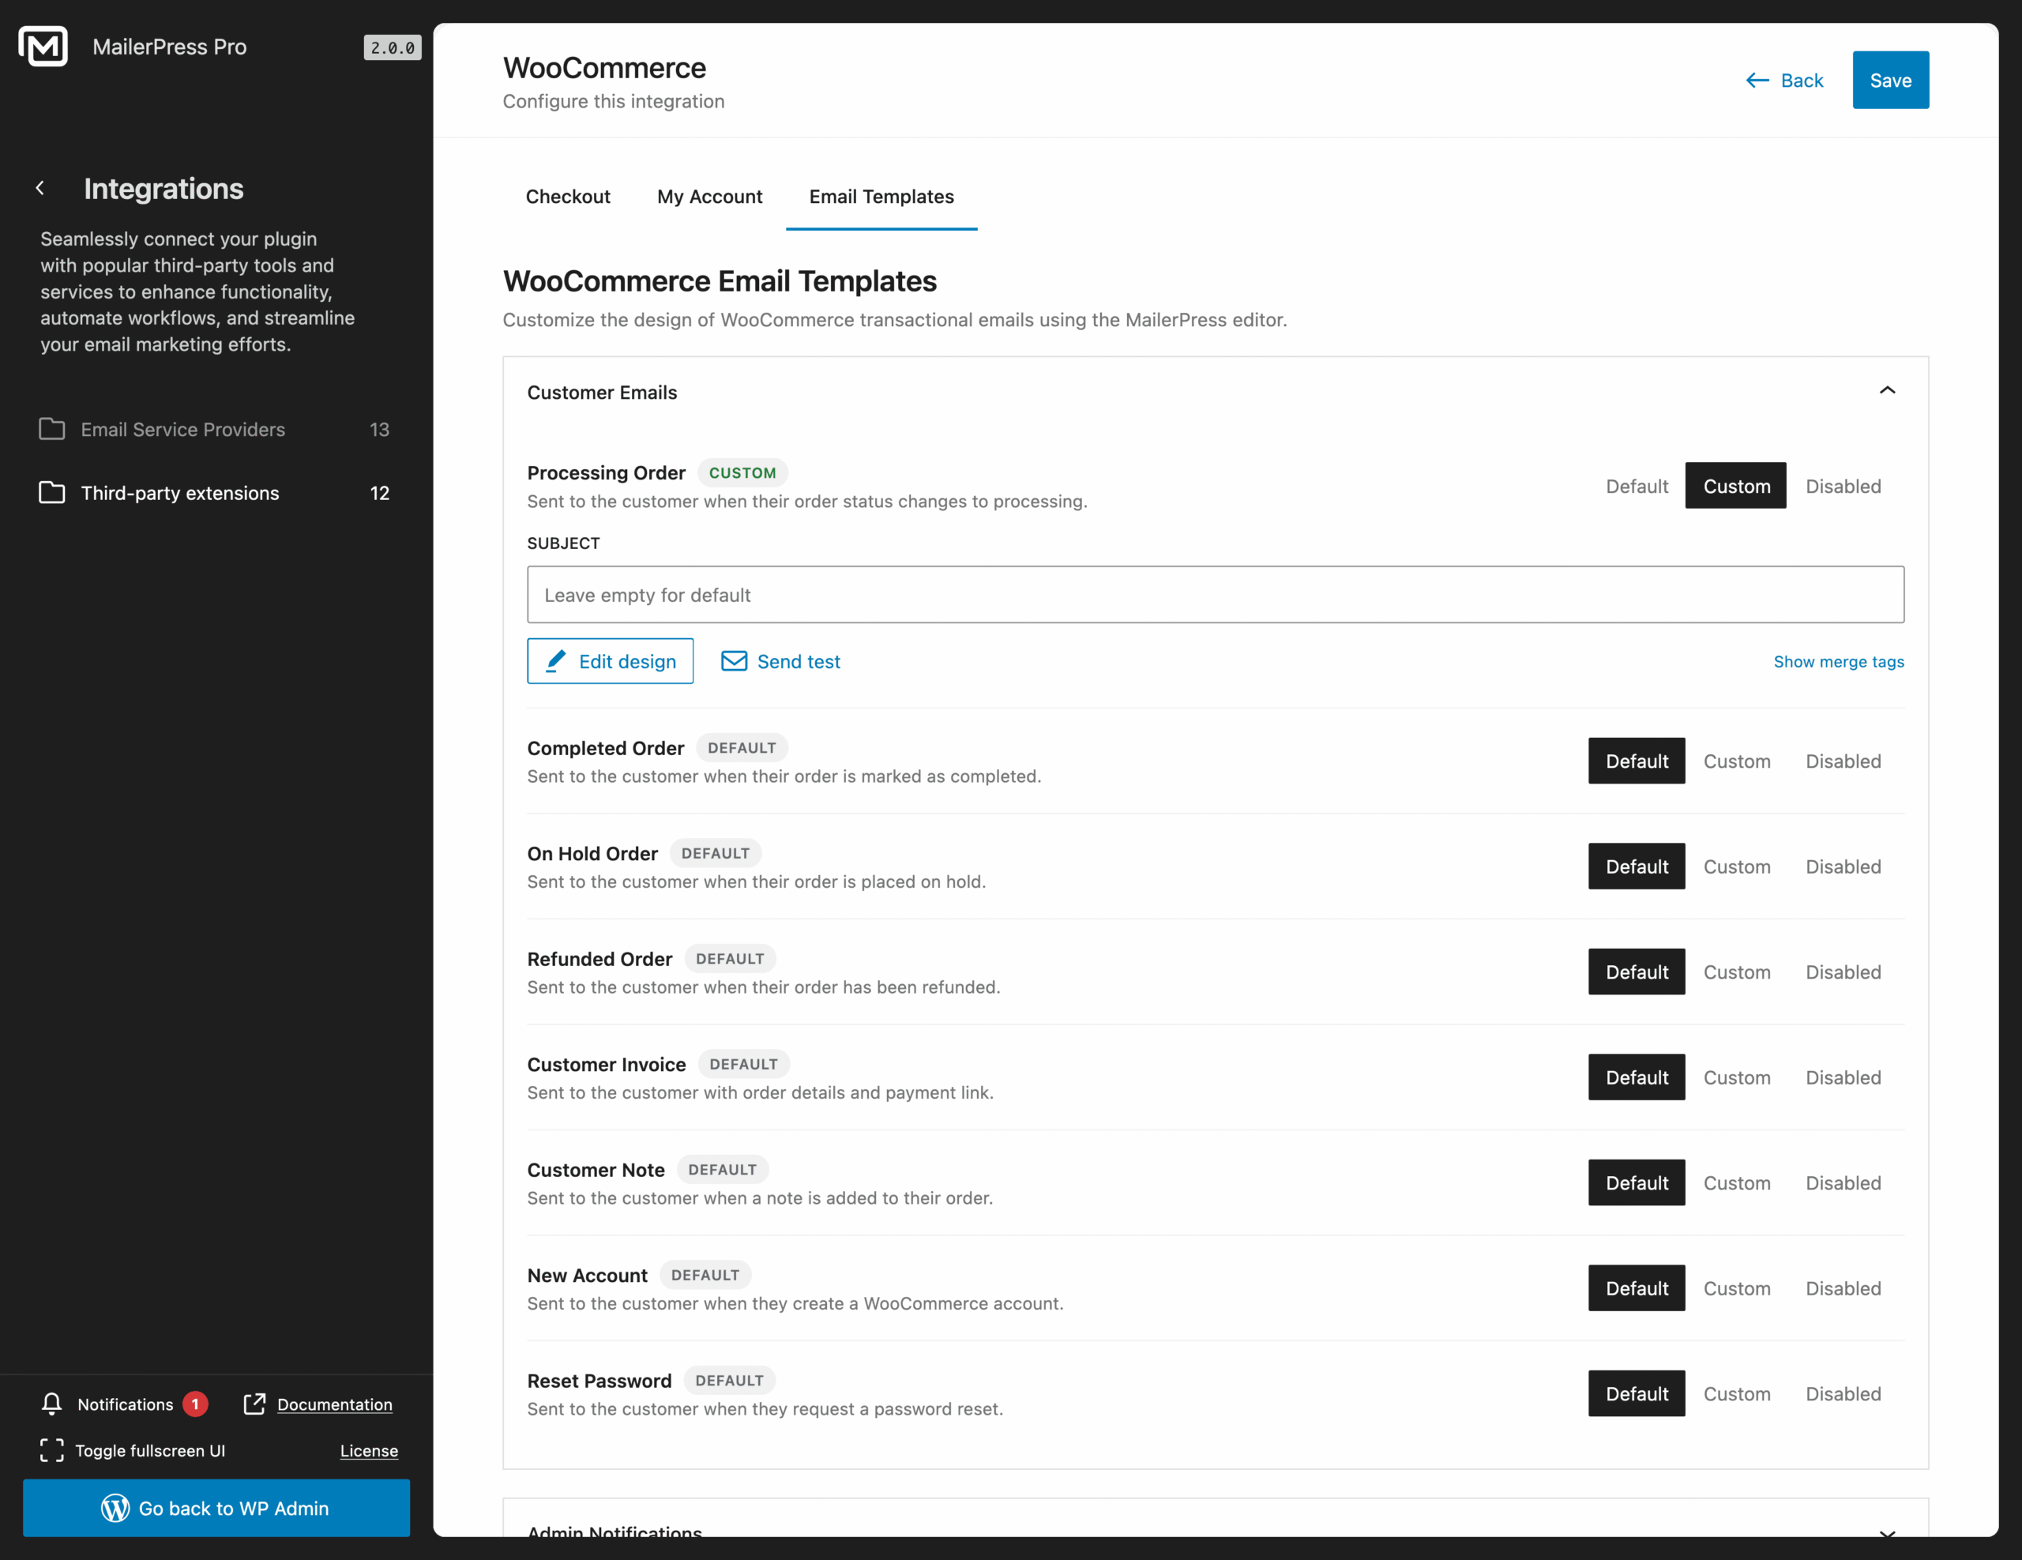Select Custom for Refunded Order
Screen dimensions: 2022x1560
coord(1737,972)
